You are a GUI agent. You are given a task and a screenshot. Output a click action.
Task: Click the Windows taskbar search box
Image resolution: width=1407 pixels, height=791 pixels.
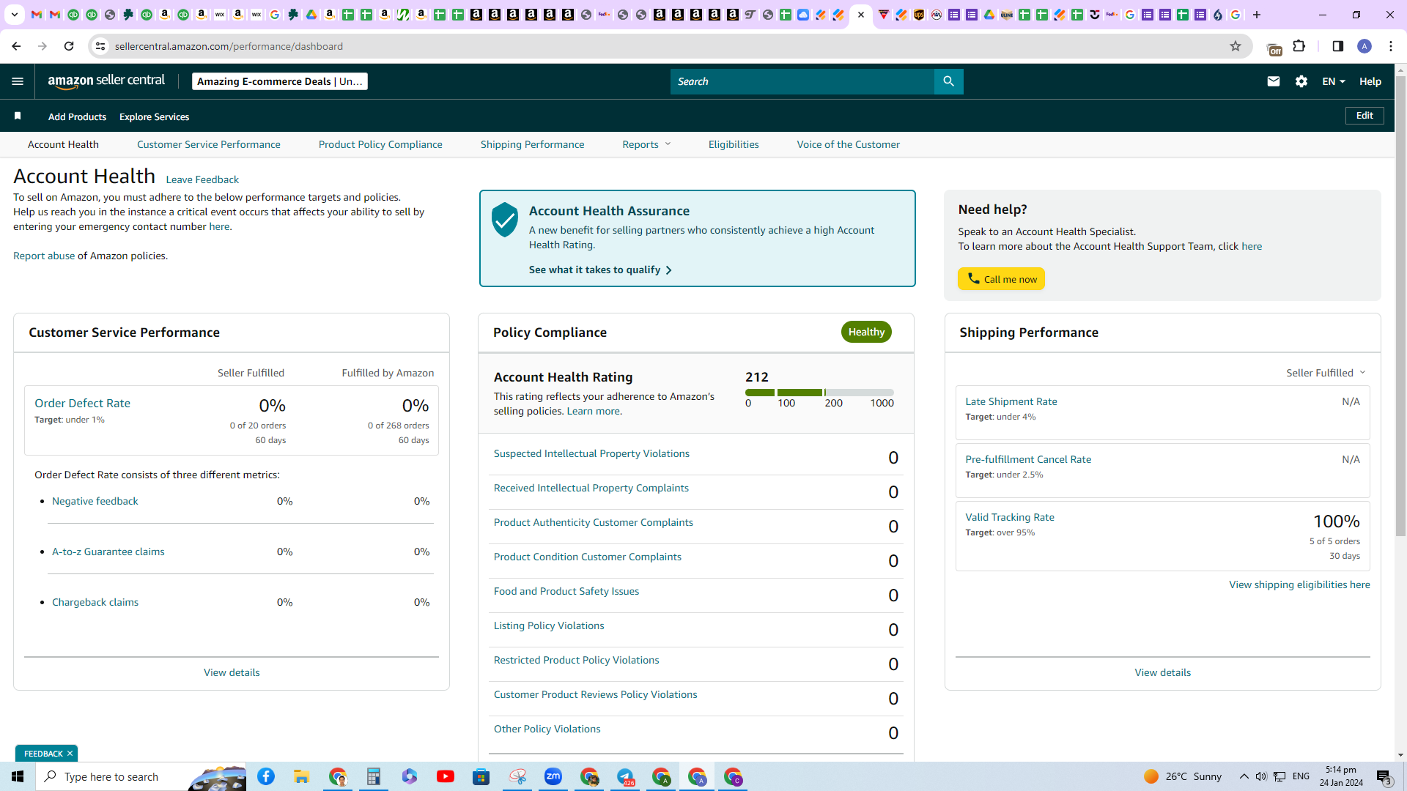point(141,776)
